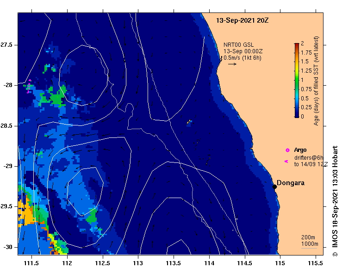The image size is (342, 274).
Task: Click the 113 longitude axis label
Action: [138, 263]
